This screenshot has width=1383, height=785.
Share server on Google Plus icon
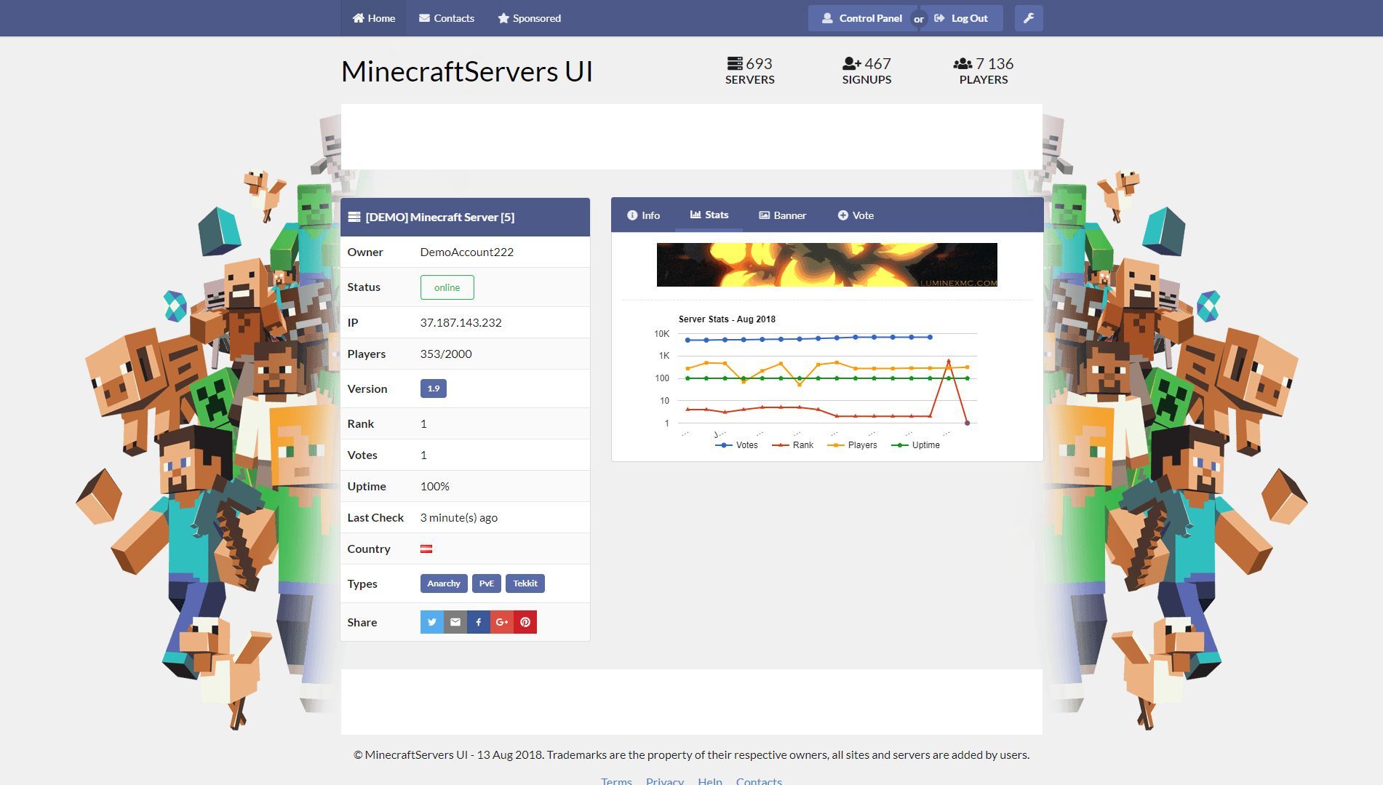[502, 622]
